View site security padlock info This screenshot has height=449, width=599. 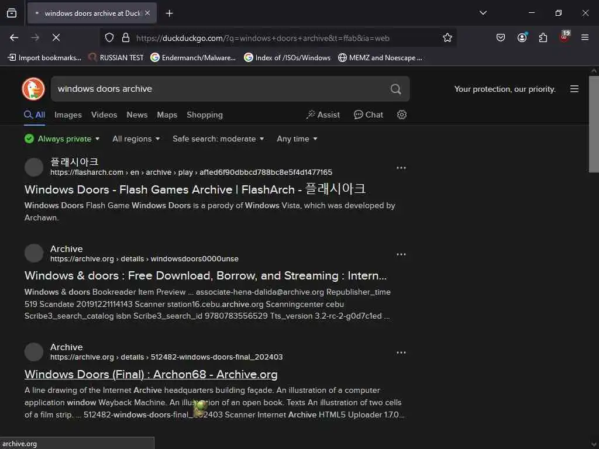click(126, 38)
